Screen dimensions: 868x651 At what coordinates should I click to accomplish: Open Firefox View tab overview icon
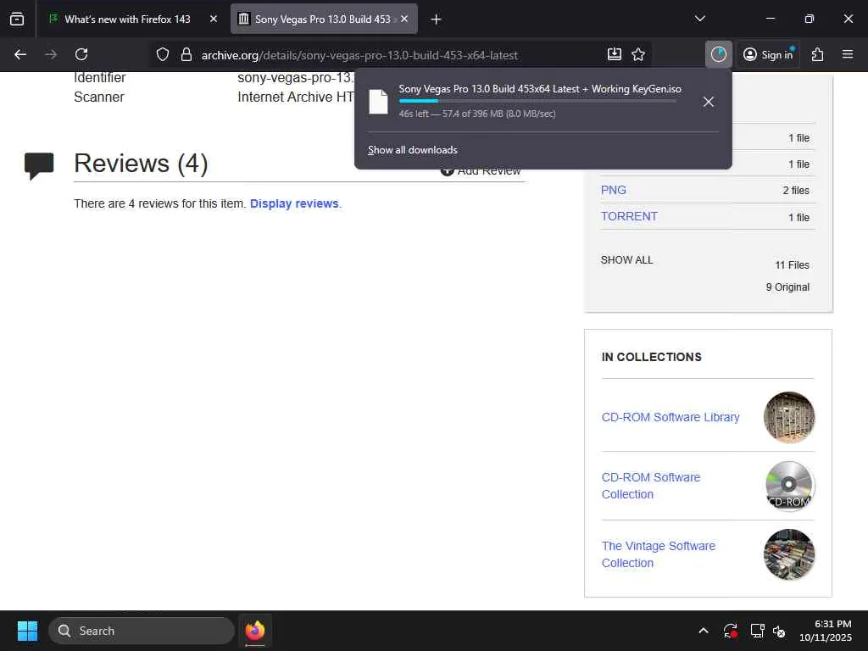pyautogui.click(x=17, y=19)
